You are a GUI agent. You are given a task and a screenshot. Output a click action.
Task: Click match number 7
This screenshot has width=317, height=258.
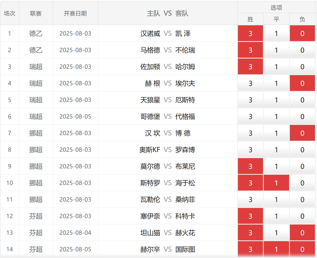coord(10,133)
